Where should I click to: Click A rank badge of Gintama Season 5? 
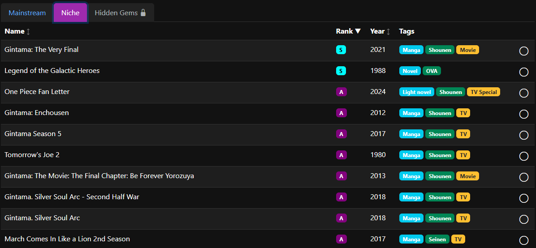[x=341, y=134]
